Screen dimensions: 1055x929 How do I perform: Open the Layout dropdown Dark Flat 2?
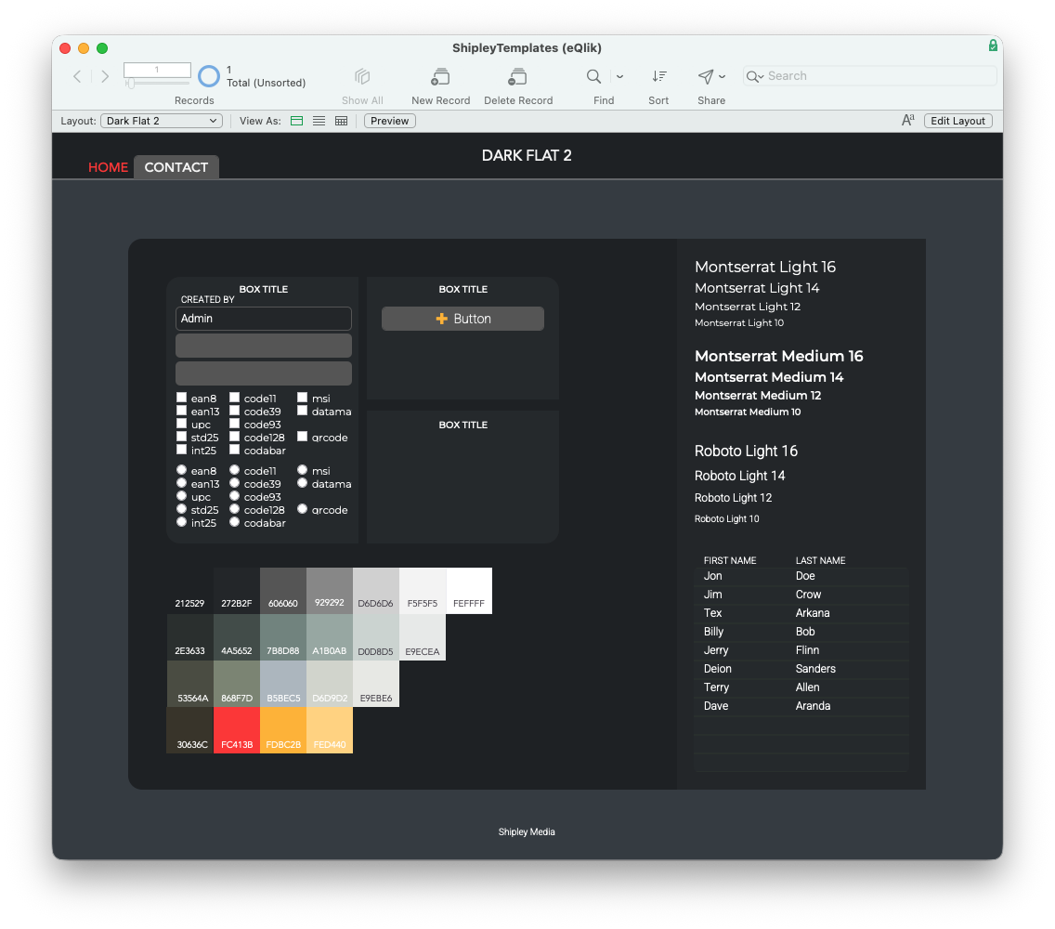pos(162,121)
